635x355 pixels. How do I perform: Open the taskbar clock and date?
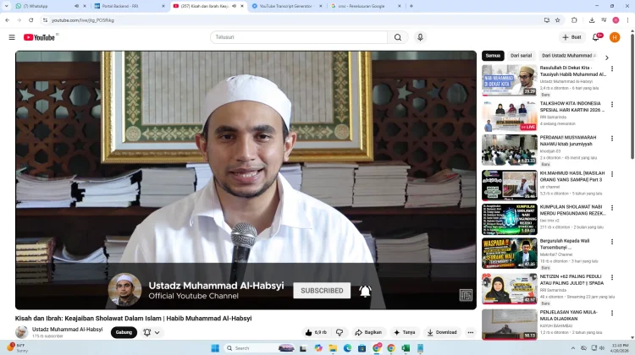tap(620, 348)
